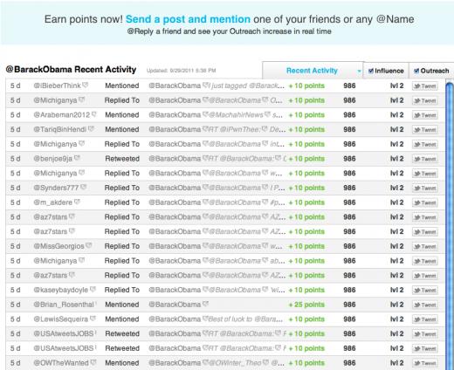Toggle the Influence checkbox
Viewport: 454px width, 370px height.
point(371,71)
